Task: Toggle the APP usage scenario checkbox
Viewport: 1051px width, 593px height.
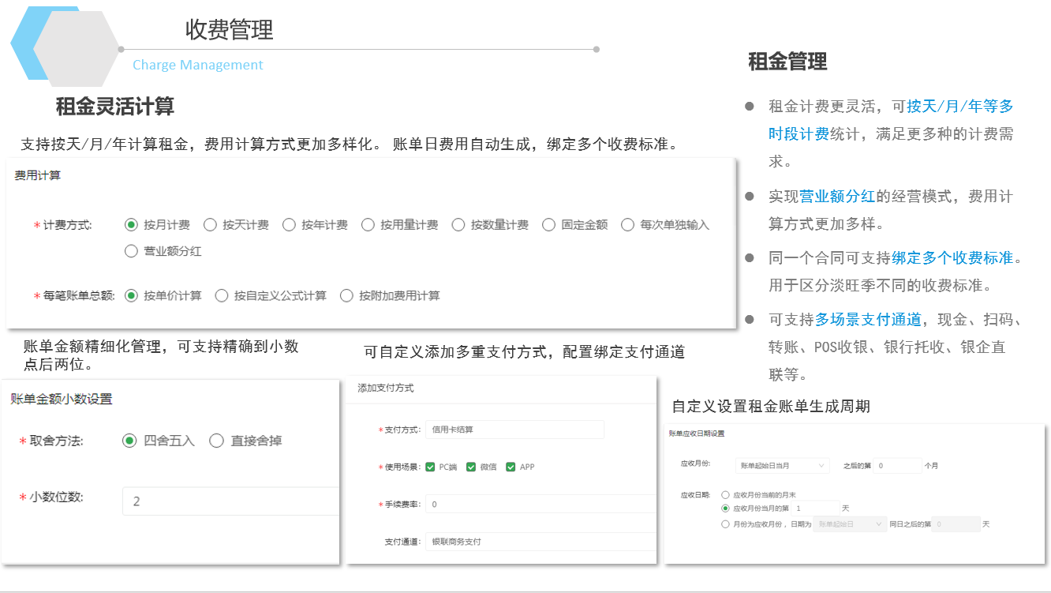Action: pos(511,467)
